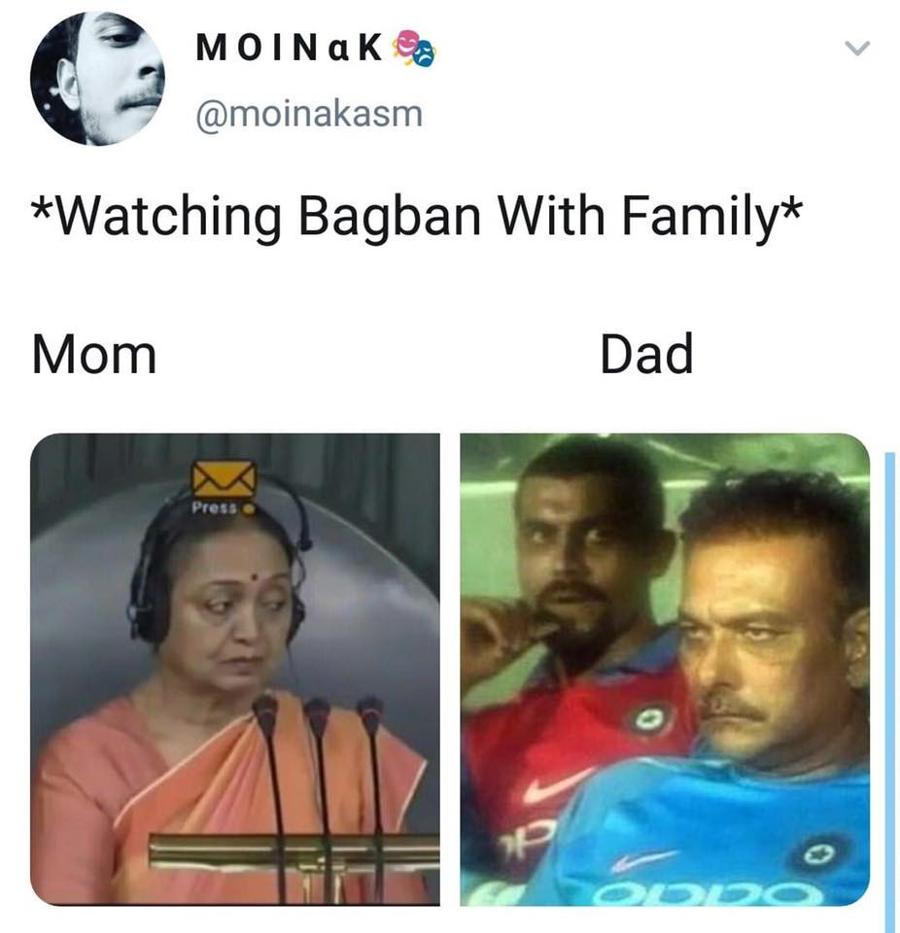Viewport: 900px width, 933px height.
Task: Click the blue strip of the next image
Action: click(x=890, y=678)
